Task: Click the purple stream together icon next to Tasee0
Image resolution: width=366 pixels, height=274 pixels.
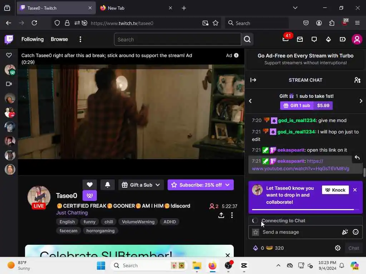Action: pyautogui.click(x=90, y=196)
